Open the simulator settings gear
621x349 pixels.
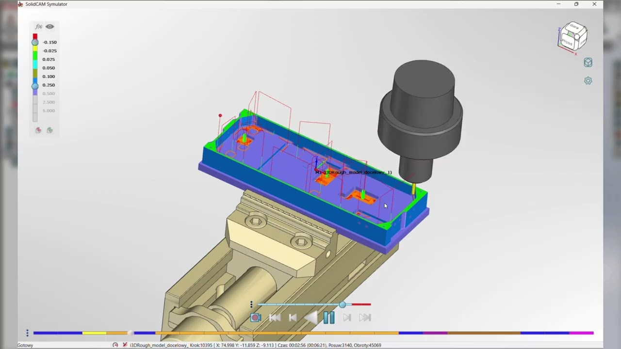588,81
